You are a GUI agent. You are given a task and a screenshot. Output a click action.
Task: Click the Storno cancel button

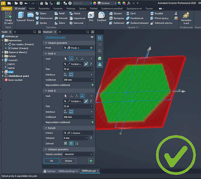68,161
